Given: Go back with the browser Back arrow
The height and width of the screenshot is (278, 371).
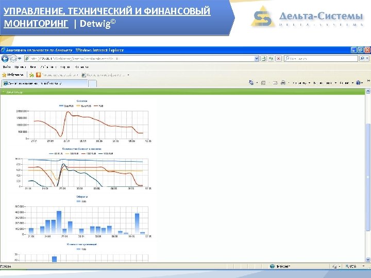Looking at the screenshot, I should pos(5,58).
